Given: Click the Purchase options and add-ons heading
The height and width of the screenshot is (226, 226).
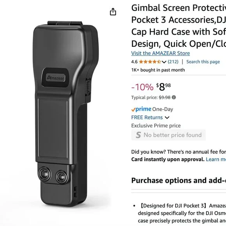Looking at the screenshot, I should pyautogui.click(x=178, y=180).
